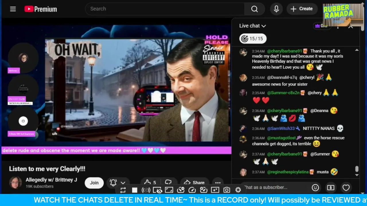The height and width of the screenshot is (206, 367).
Task: Click the 'Listen to me very Clearly!!!' title
Action: tap(47, 169)
